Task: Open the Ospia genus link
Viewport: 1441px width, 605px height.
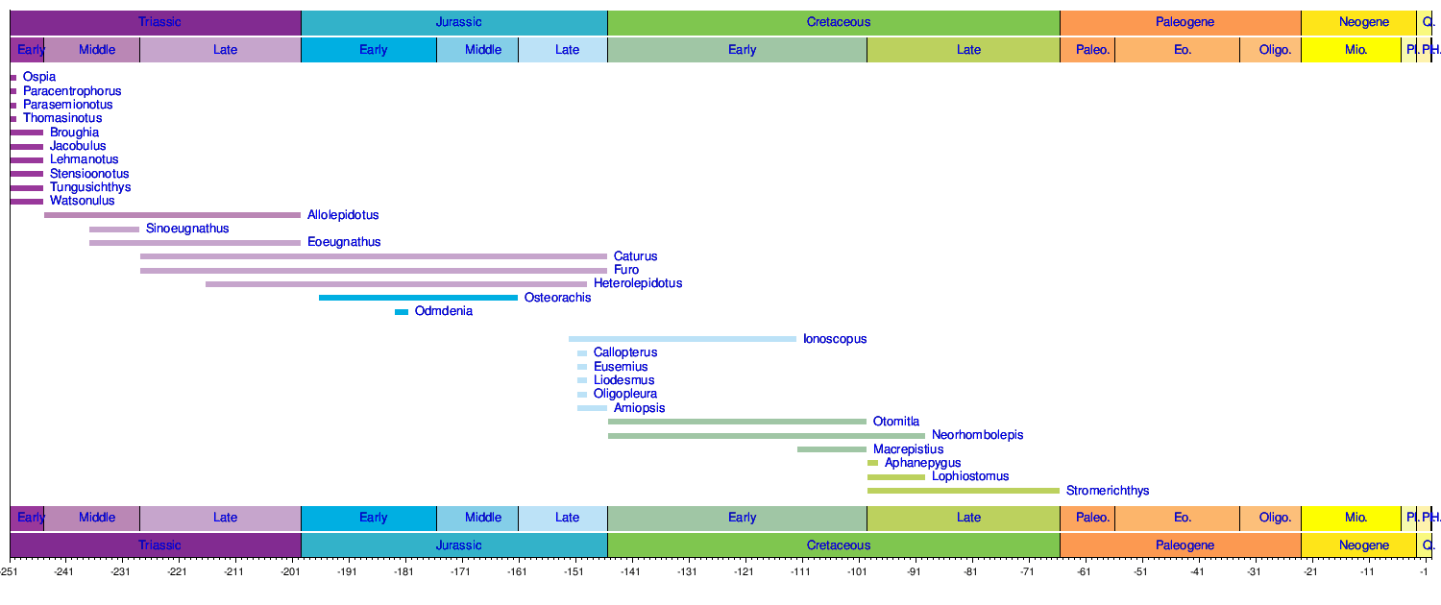Action: (39, 77)
